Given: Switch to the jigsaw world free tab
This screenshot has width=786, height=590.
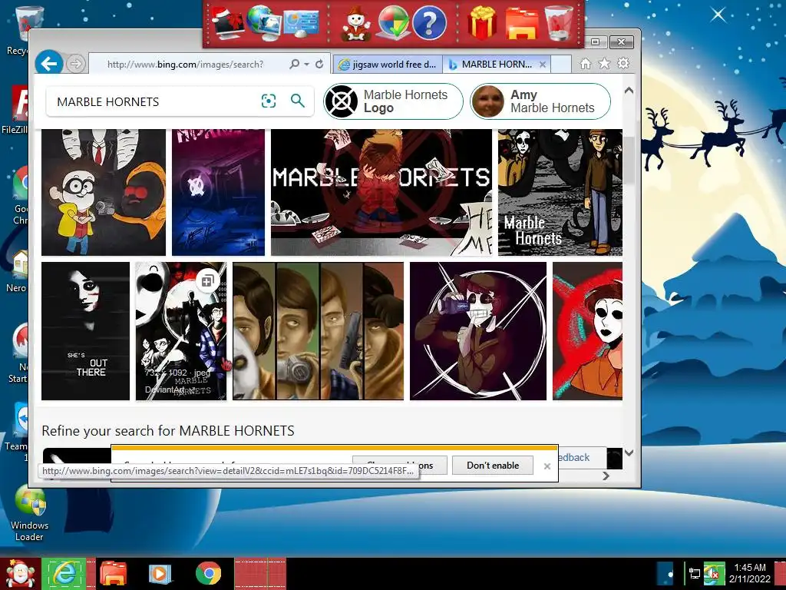Looking at the screenshot, I should (x=388, y=65).
